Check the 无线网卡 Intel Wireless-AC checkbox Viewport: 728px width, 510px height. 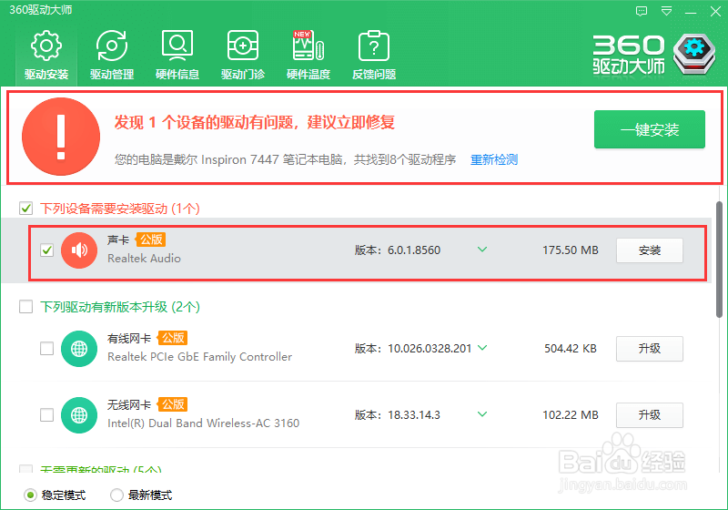47,414
